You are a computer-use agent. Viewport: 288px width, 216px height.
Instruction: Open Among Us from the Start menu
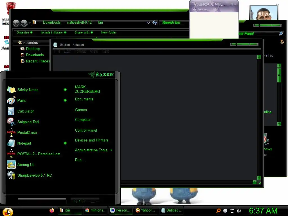[x=26, y=165]
